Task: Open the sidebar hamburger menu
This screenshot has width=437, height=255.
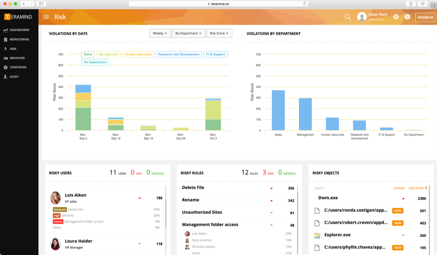Action: pos(46,17)
